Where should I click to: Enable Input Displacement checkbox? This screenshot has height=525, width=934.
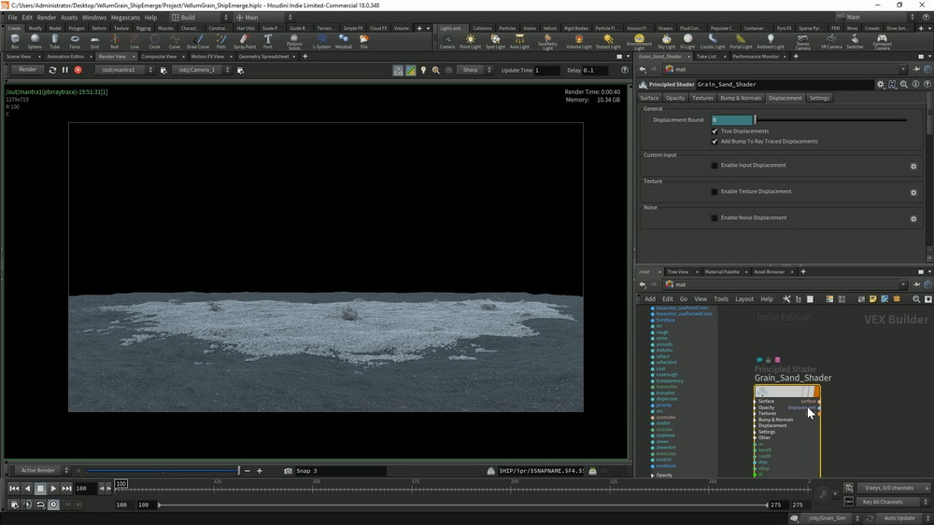(715, 165)
